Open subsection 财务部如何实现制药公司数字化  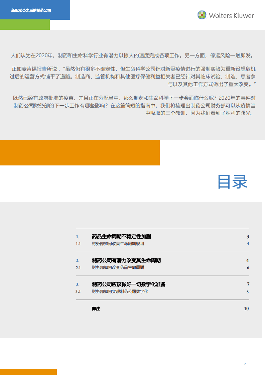tap(120, 291)
